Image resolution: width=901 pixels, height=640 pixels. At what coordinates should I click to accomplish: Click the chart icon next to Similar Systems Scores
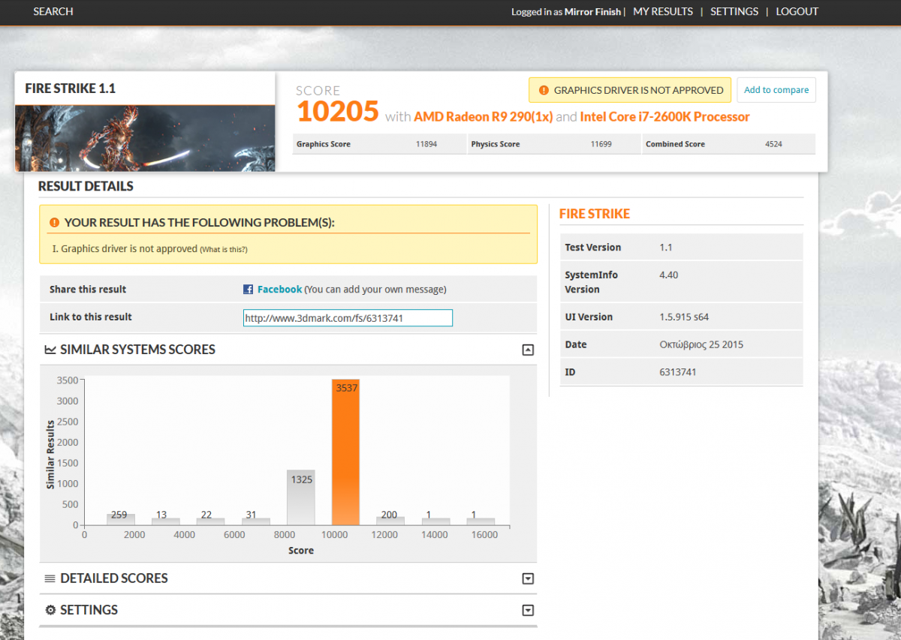click(x=50, y=350)
